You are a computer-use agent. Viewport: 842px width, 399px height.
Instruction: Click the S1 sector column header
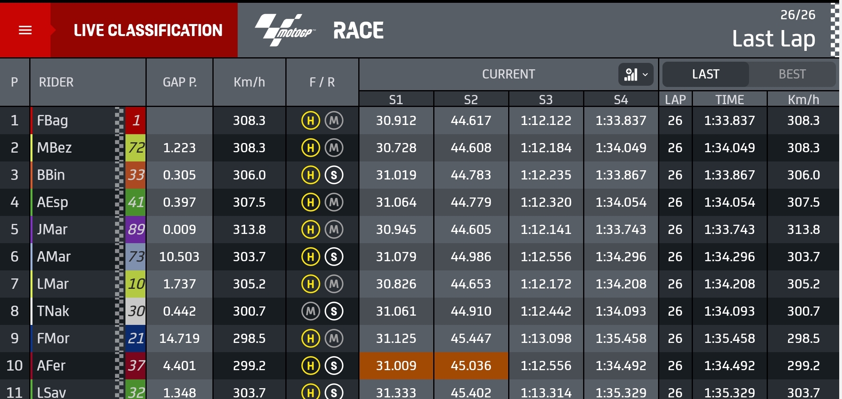[x=396, y=99]
